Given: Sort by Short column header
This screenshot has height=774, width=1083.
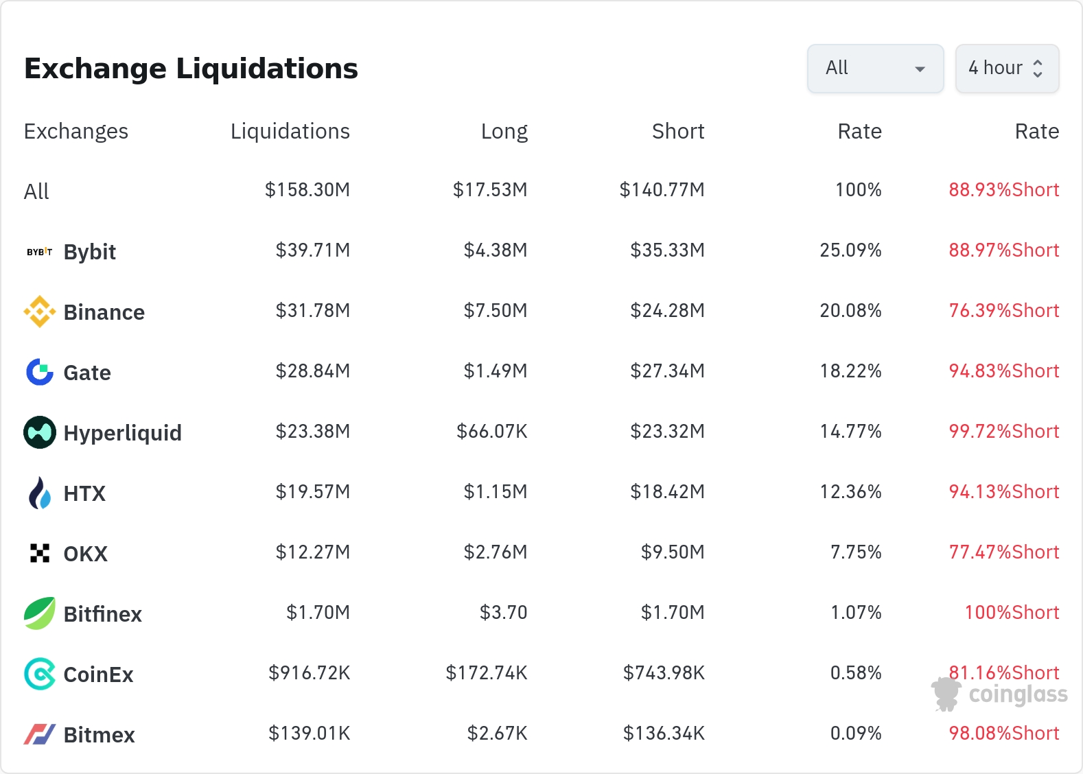Looking at the screenshot, I should [677, 131].
